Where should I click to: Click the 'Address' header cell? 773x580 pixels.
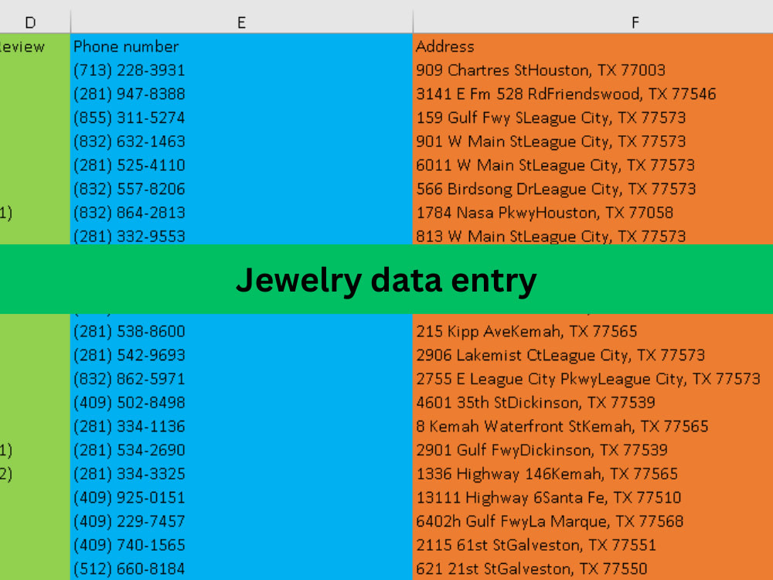tap(593, 46)
